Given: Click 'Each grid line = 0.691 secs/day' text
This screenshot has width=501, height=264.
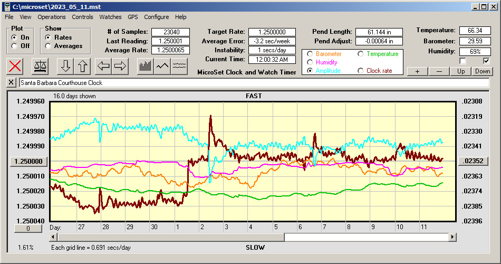Looking at the screenshot, I should pyautogui.click(x=91, y=247).
